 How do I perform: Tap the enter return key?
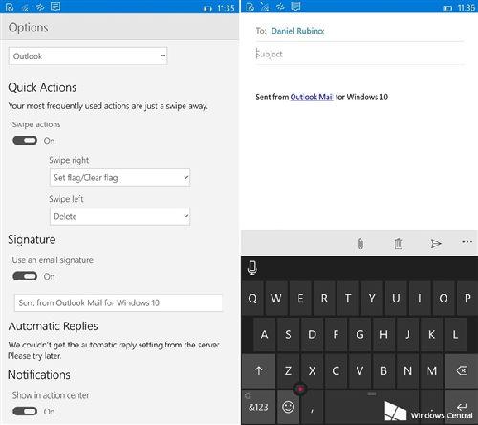coord(462,407)
